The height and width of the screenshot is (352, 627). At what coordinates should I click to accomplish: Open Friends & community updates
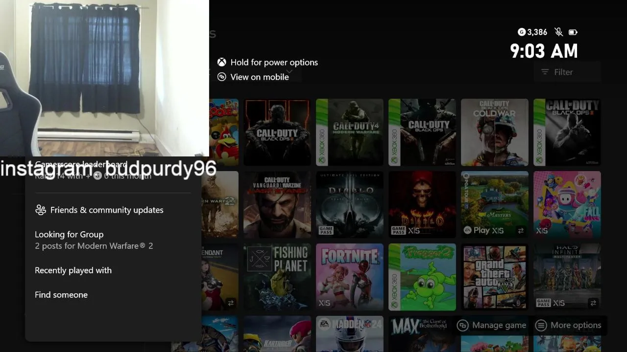pyautogui.click(x=99, y=210)
